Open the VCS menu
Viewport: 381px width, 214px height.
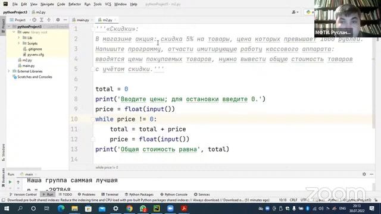coord(108,4)
